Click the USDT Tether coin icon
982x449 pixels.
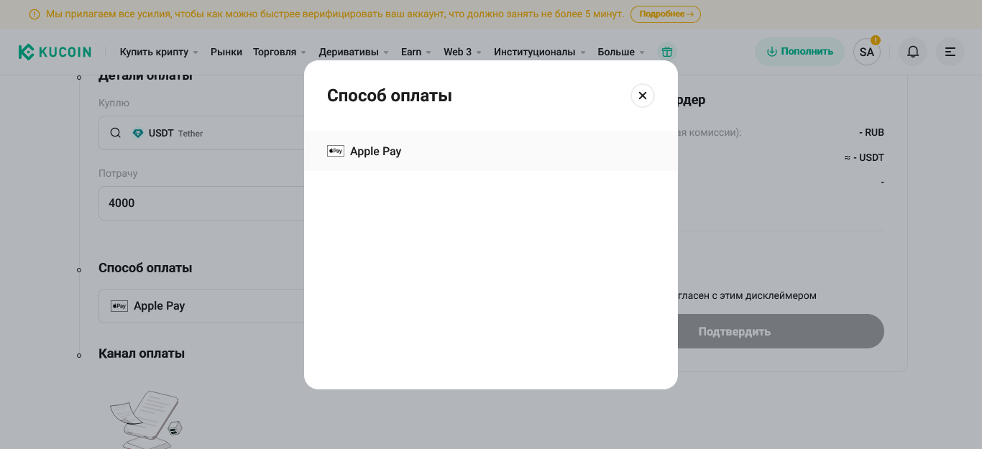pos(138,133)
